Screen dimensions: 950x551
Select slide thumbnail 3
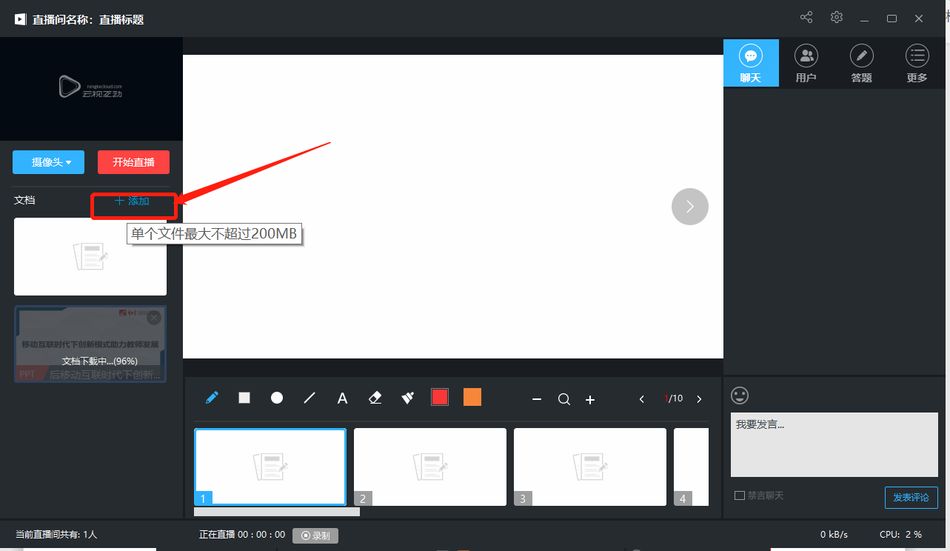[590, 467]
